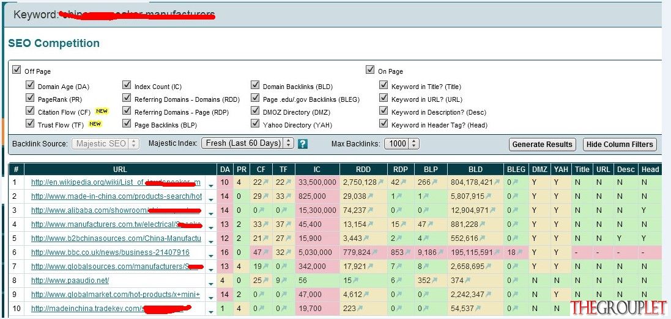This screenshot has height=319, width=671.
Task: Sort by Title column header
Action: pos(582,170)
